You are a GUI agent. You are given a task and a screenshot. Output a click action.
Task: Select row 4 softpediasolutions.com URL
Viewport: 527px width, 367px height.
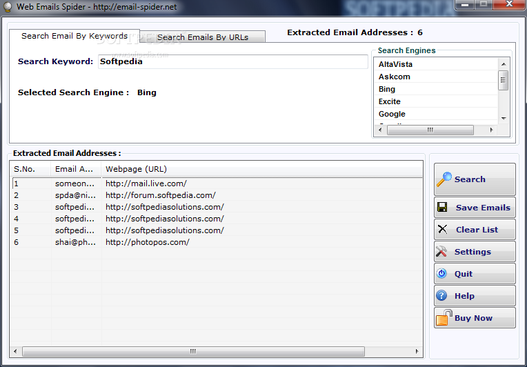[x=164, y=219]
